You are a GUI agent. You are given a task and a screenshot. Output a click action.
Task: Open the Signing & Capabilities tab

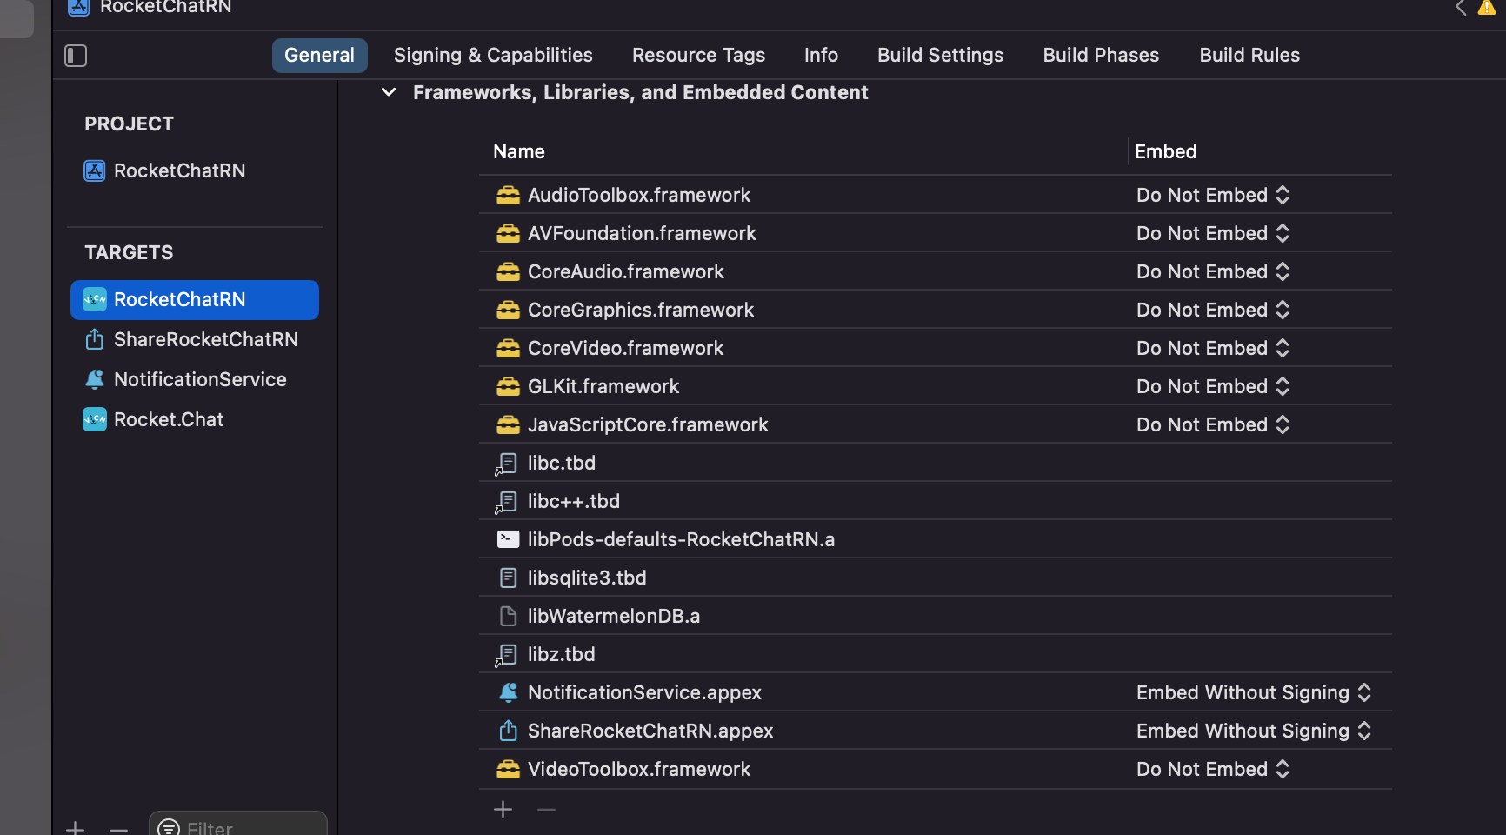pos(493,55)
